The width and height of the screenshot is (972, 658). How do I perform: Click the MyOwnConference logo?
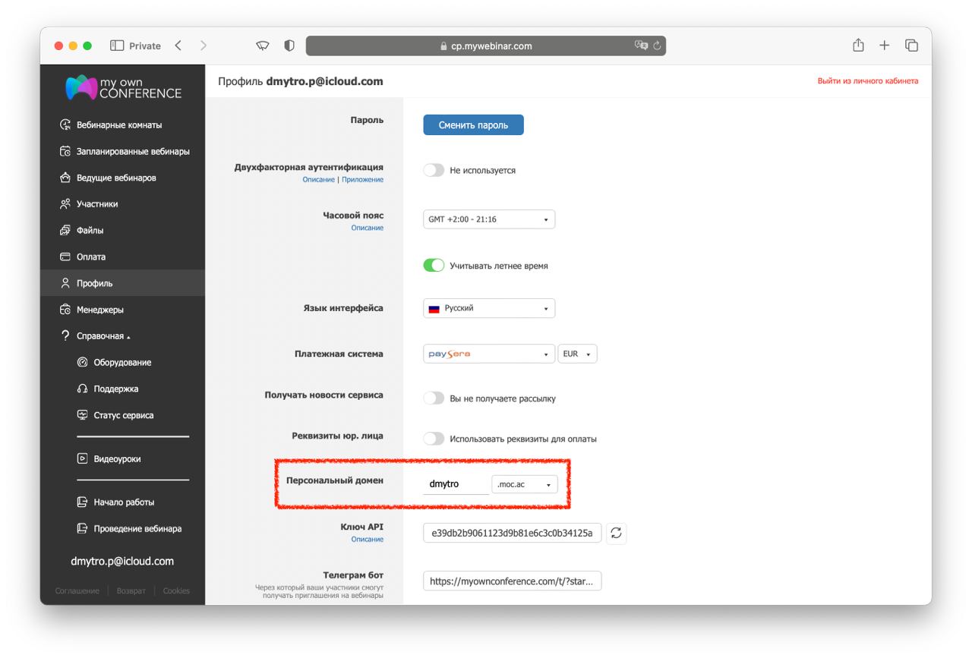pyautogui.click(x=124, y=87)
